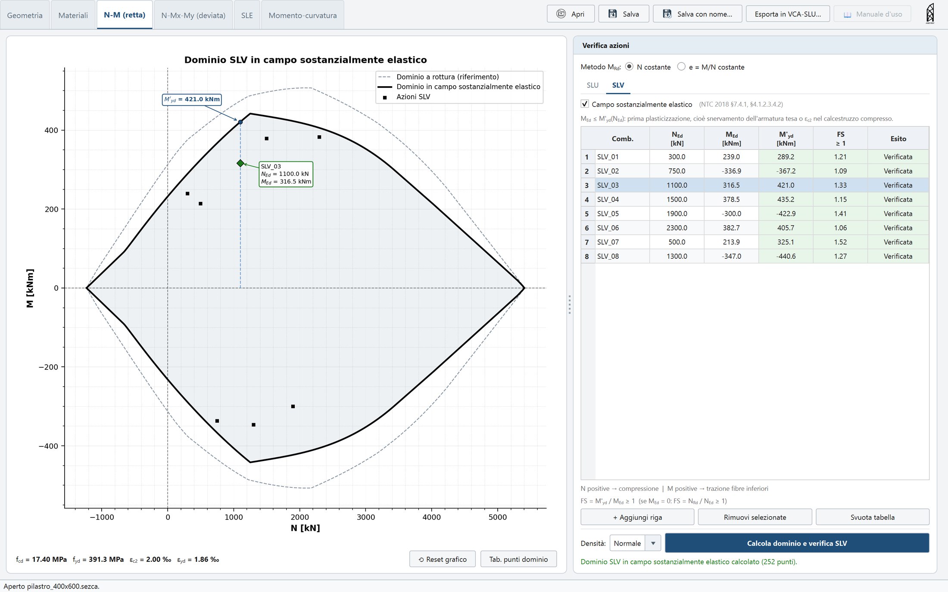This screenshot has height=592, width=948.
Task: Toggle Campo sostanzialmente elastico checkbox
Action: click(x=585, y=104)
